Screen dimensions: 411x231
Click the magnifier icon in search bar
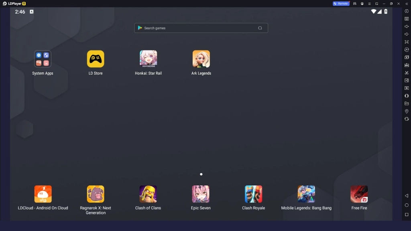click(260, 28)
